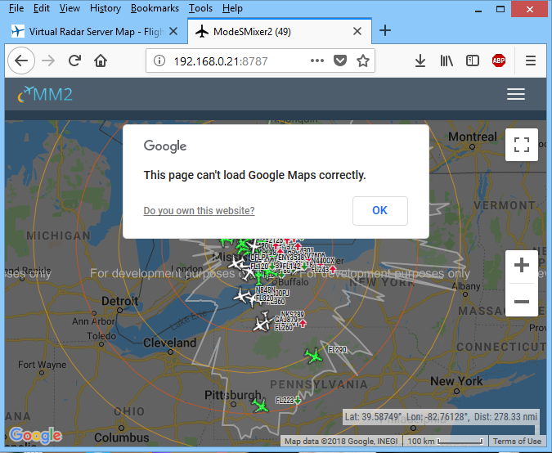Open page actions three-dot menu

pos(317,61)
